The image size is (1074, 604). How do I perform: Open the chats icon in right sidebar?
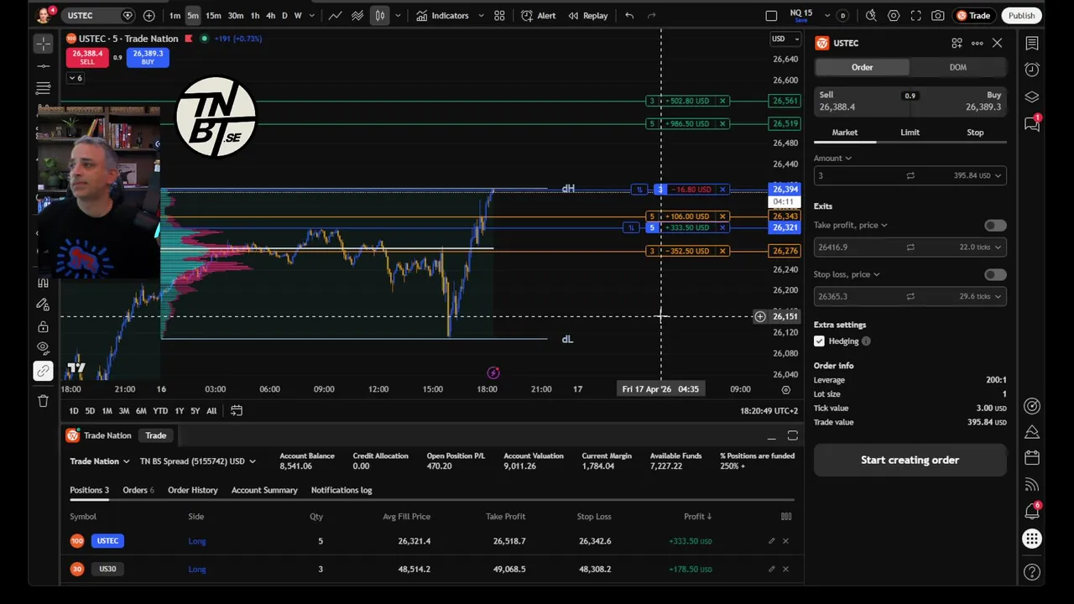pos(1032,123)
